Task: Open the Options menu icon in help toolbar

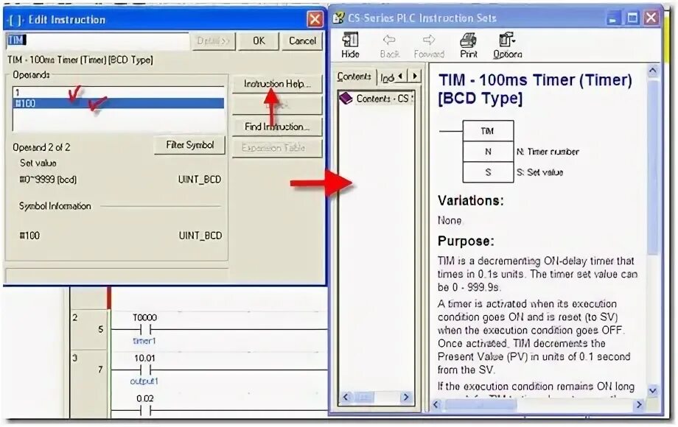Action: coord(507,45)
